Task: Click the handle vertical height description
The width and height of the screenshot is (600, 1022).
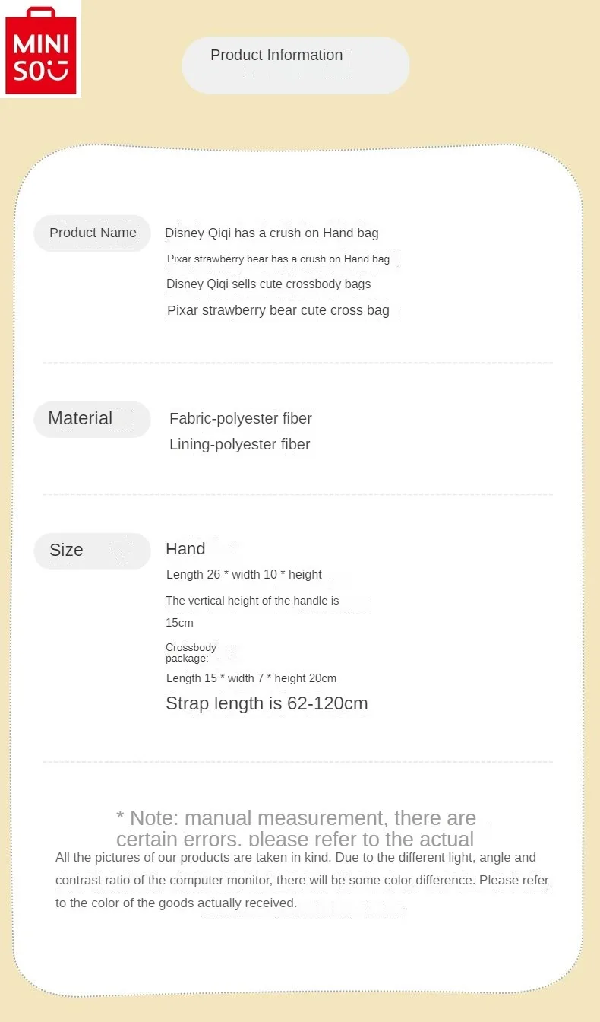Action: [252, 601]
